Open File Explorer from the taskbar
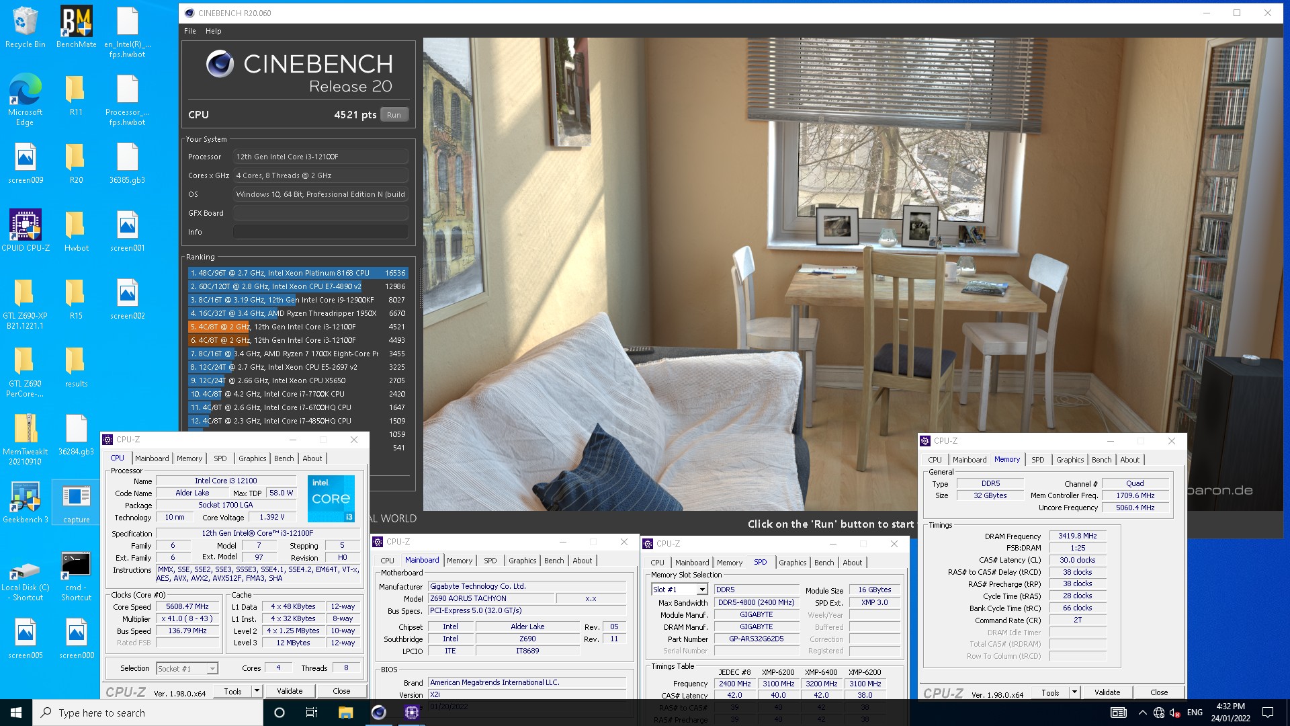This screenshot has height=726, width=1290. (x=345, y=713)
